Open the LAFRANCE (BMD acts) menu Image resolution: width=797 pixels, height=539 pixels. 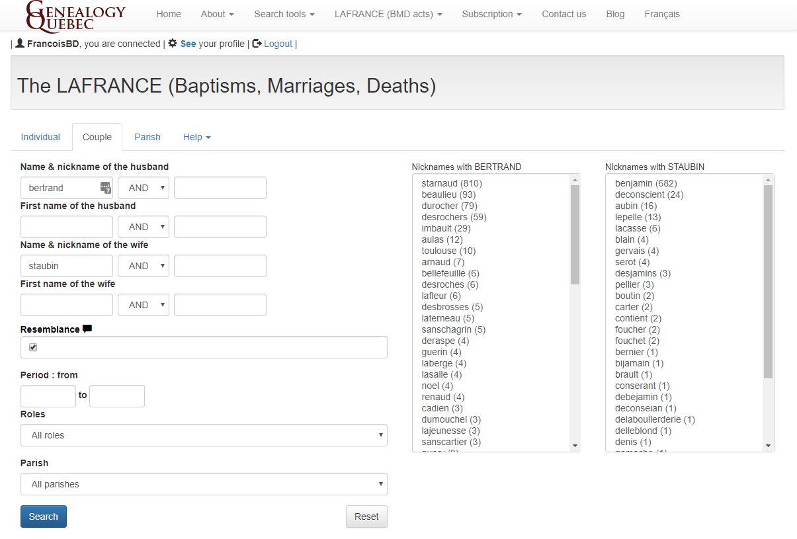coord(388,14)
